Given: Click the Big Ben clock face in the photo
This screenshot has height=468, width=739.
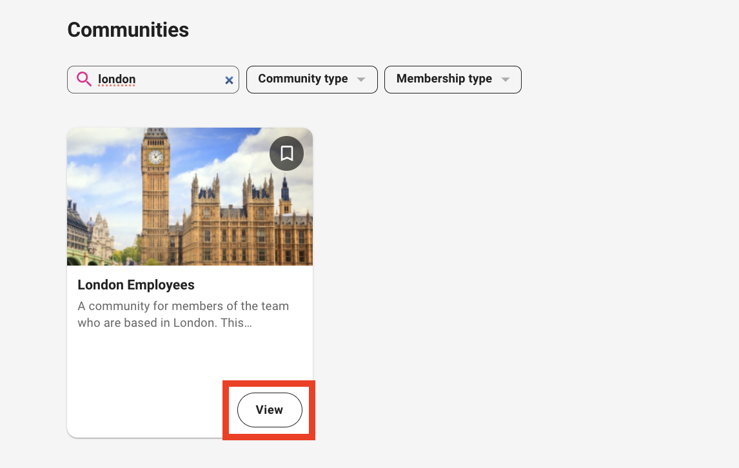Looking at the screenshot, I should 155,157.
